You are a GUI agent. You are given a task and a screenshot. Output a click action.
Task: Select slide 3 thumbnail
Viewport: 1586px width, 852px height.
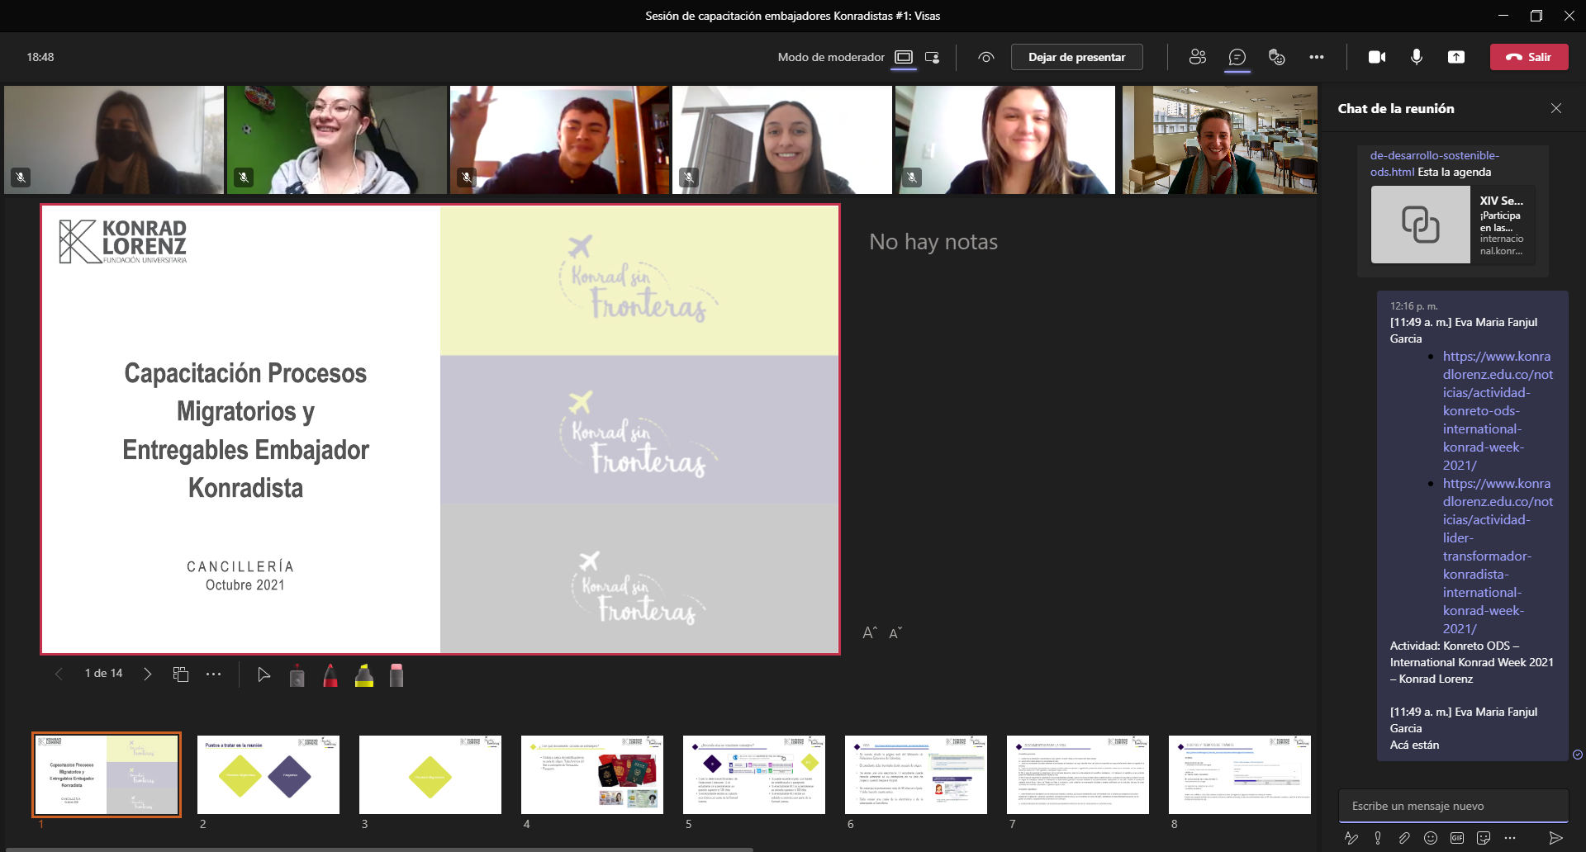point(430,774)
